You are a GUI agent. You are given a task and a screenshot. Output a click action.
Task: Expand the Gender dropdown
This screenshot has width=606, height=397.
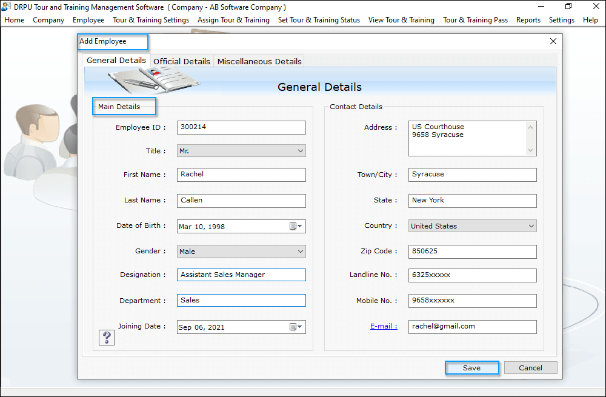click(x=301, y=252)
